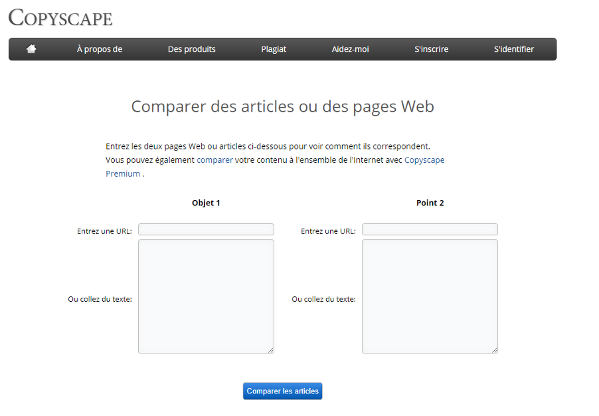Click the home icon in navigation bar
The height and width of the screenshot is (416, 599).
[x=31, y=49]
